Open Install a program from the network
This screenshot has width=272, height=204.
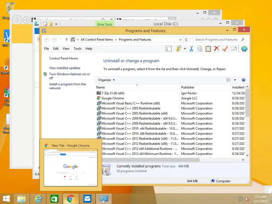[67, 86]
